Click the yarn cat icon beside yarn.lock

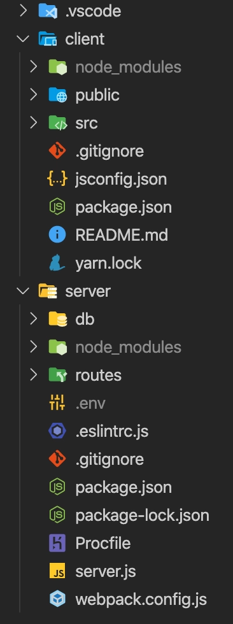tap(57, 263)
